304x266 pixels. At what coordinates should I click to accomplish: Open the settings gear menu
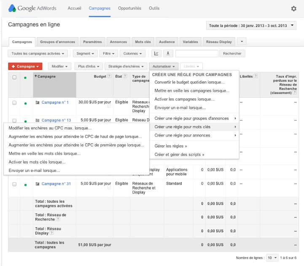pyautogui.click(x=294, y=8)
